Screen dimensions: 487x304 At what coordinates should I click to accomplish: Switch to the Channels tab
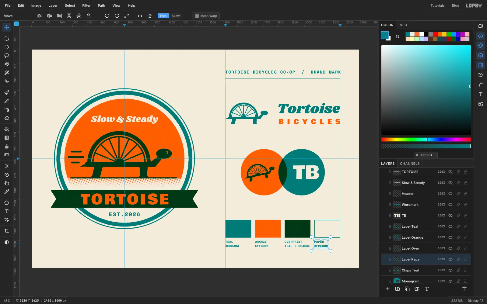(x=410, y=164)
